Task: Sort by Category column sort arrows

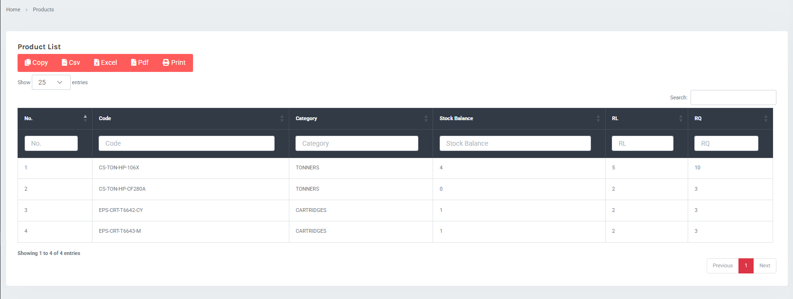Action: [x=426, y=118]
